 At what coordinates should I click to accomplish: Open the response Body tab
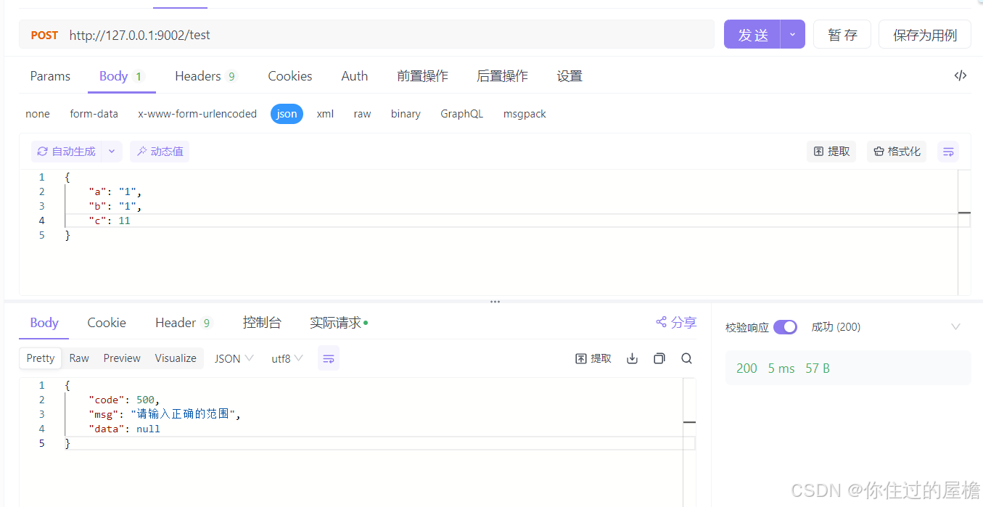pyautogui.click(x=44, y=323)
